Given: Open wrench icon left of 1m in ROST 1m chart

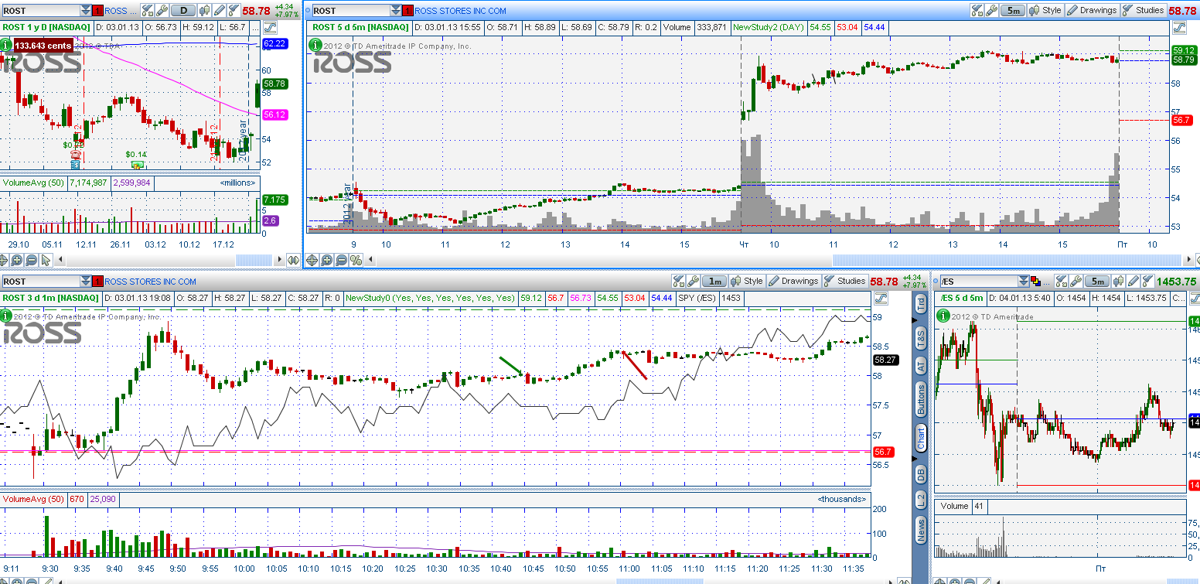Looking at the screenshot, I should 693,282.
